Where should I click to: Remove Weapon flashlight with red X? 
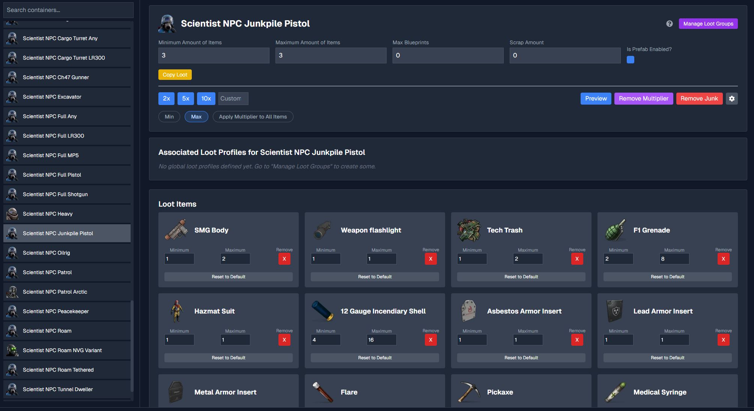click(x=430, y=259)
